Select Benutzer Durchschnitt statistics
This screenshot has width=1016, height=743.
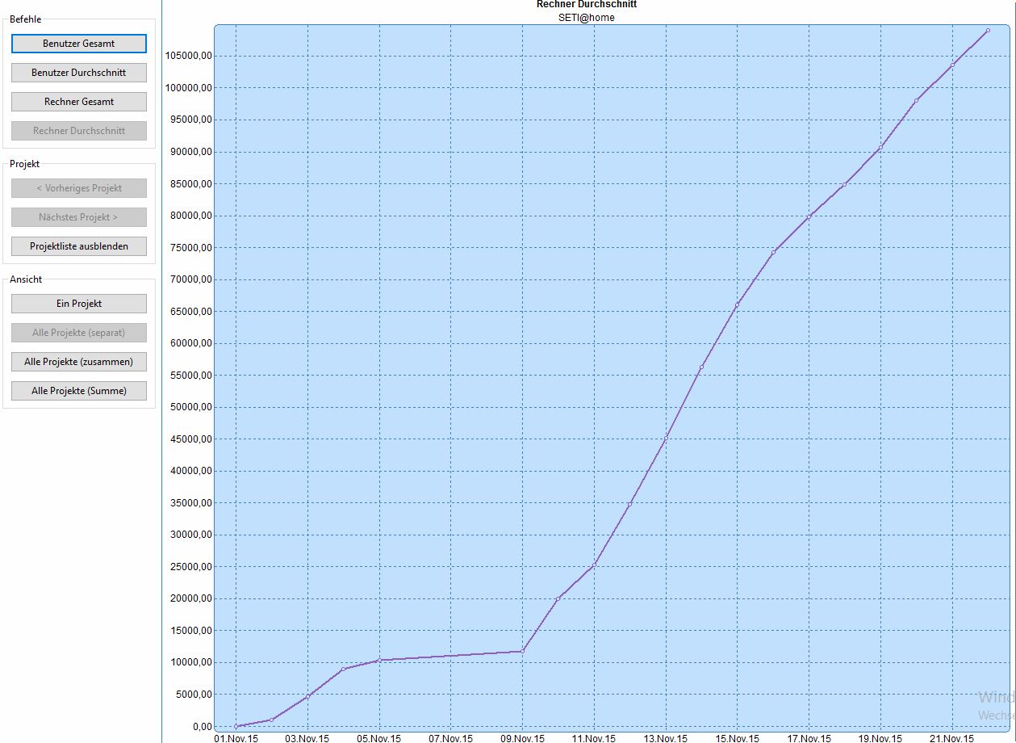[79, 73]
